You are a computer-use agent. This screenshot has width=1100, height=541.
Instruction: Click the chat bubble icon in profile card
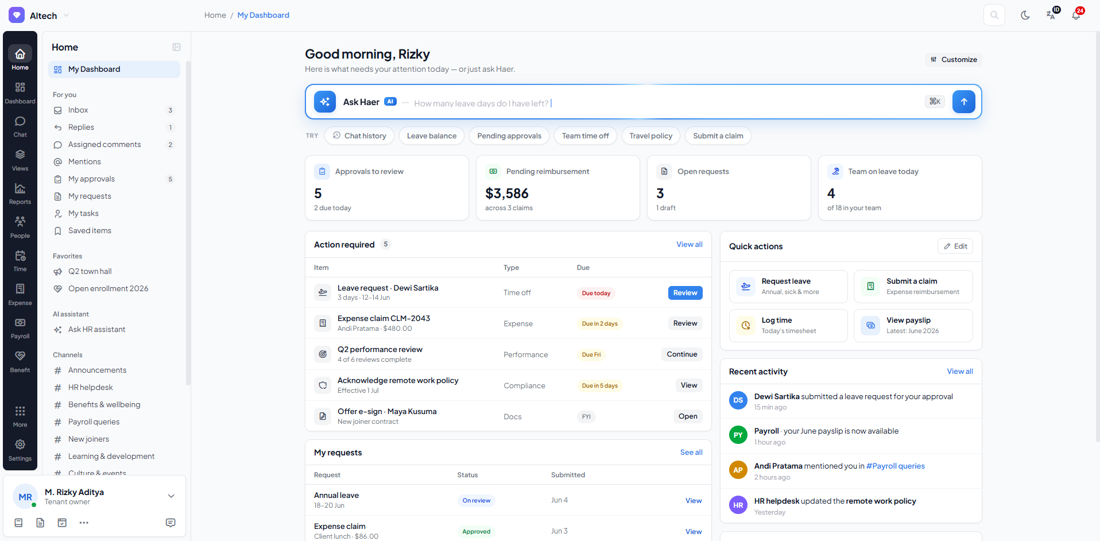pos(171,523)
